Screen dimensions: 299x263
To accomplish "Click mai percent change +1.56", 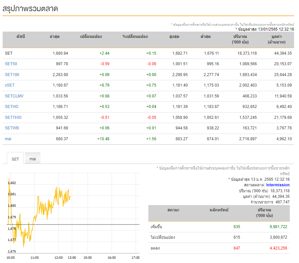I will 151,139.
